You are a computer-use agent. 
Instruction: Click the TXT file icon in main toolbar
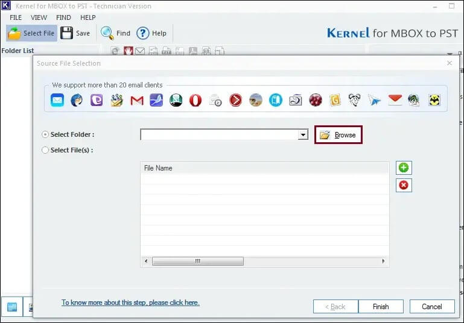[x=167, y=51]
